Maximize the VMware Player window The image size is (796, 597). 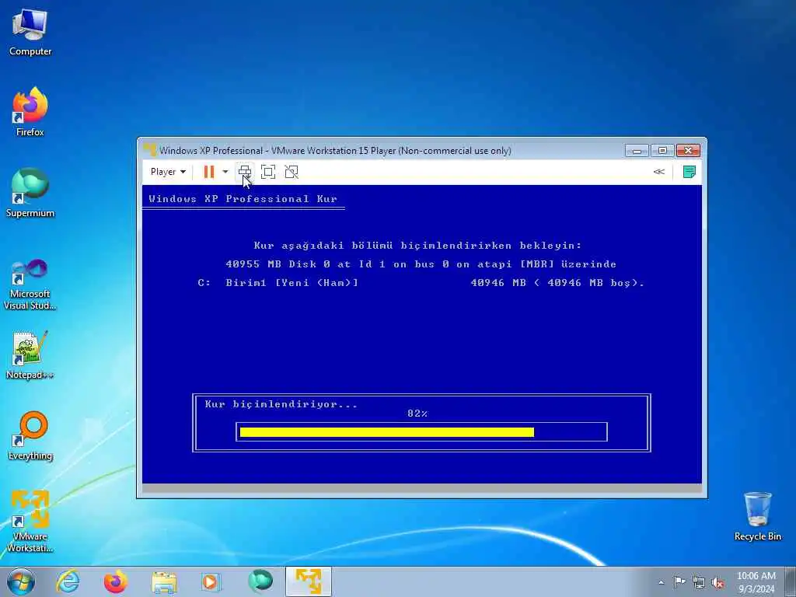[662, 151]
